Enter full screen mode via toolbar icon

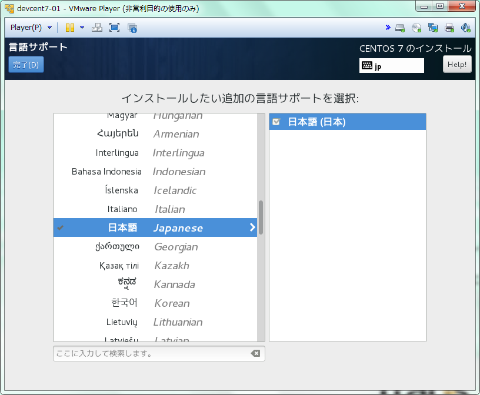click(114, 28)
